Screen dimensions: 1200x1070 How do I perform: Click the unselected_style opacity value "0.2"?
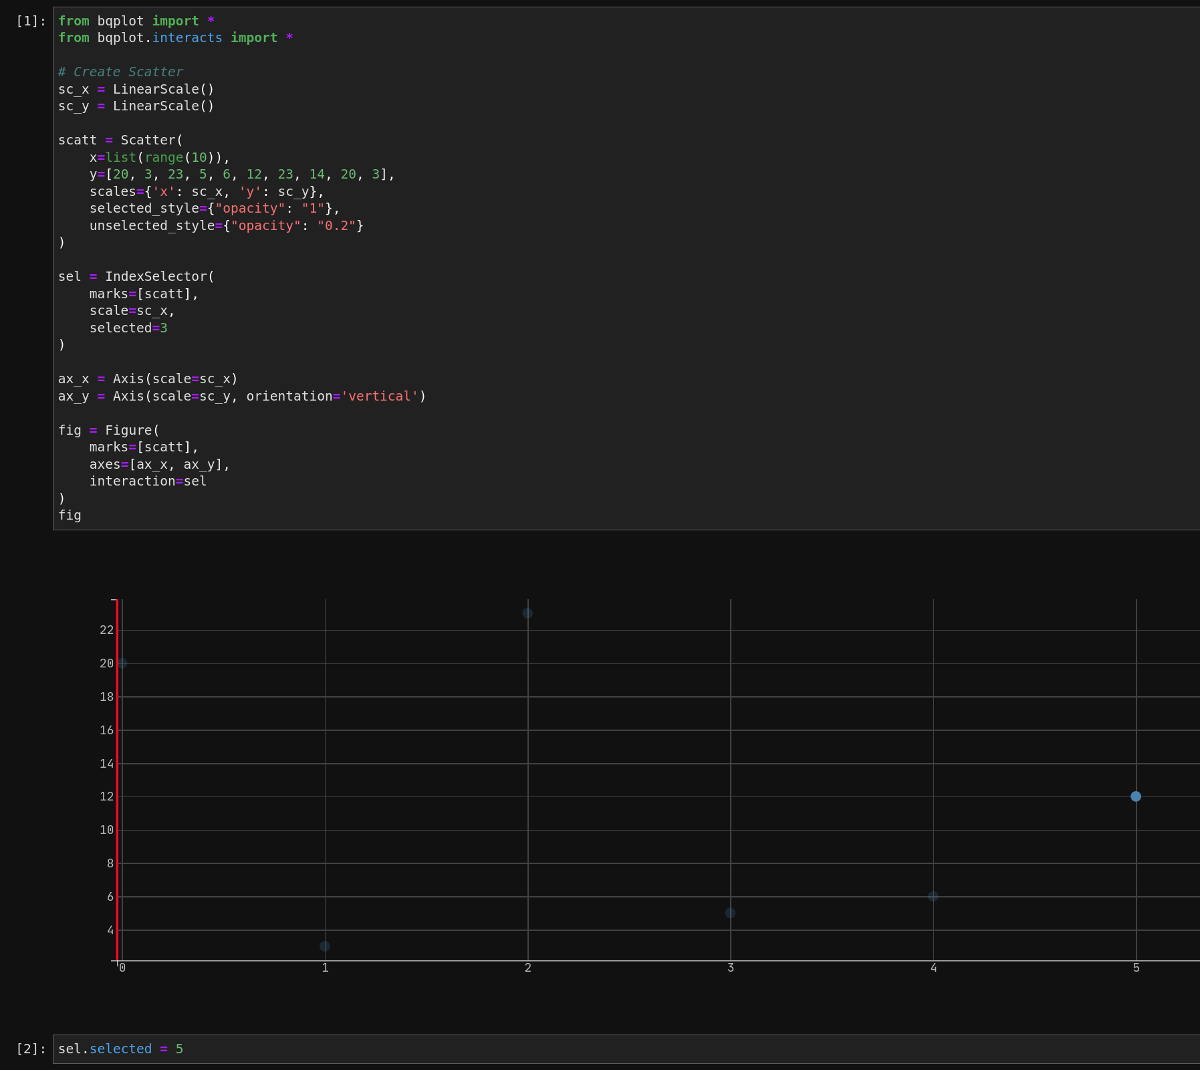click(x=336, y=225)
